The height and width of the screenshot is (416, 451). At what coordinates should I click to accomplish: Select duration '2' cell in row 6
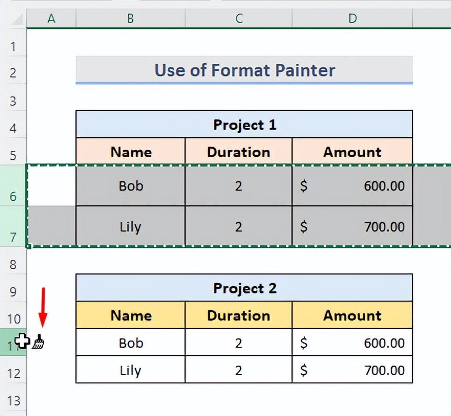[x=239, y=185]
